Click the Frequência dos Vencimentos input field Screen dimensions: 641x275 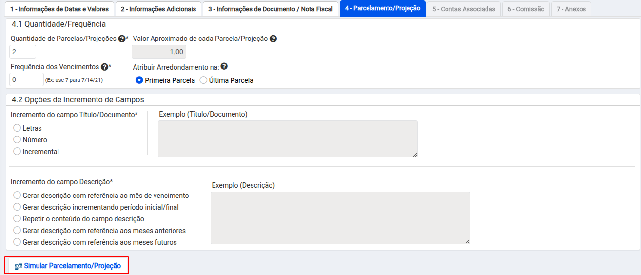[26, 79]
